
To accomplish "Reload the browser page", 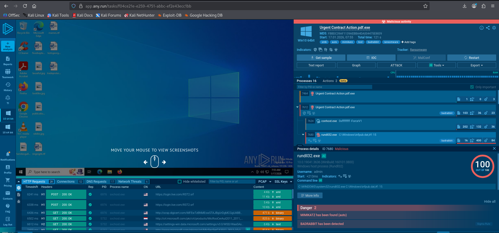I will [25, 6].
